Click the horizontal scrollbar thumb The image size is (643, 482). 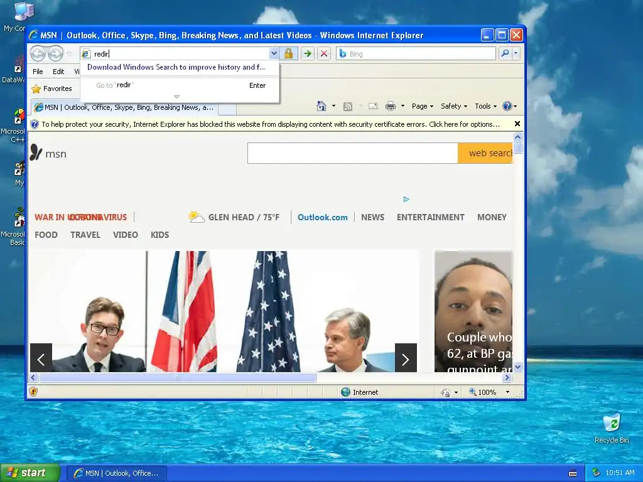(177, 377)
